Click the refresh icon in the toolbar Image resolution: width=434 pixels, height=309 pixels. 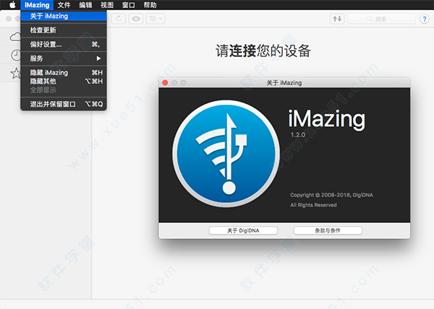pos(118,18)
